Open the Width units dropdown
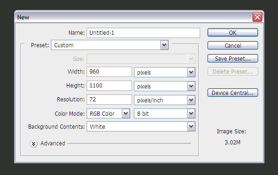 pos(164,72)
